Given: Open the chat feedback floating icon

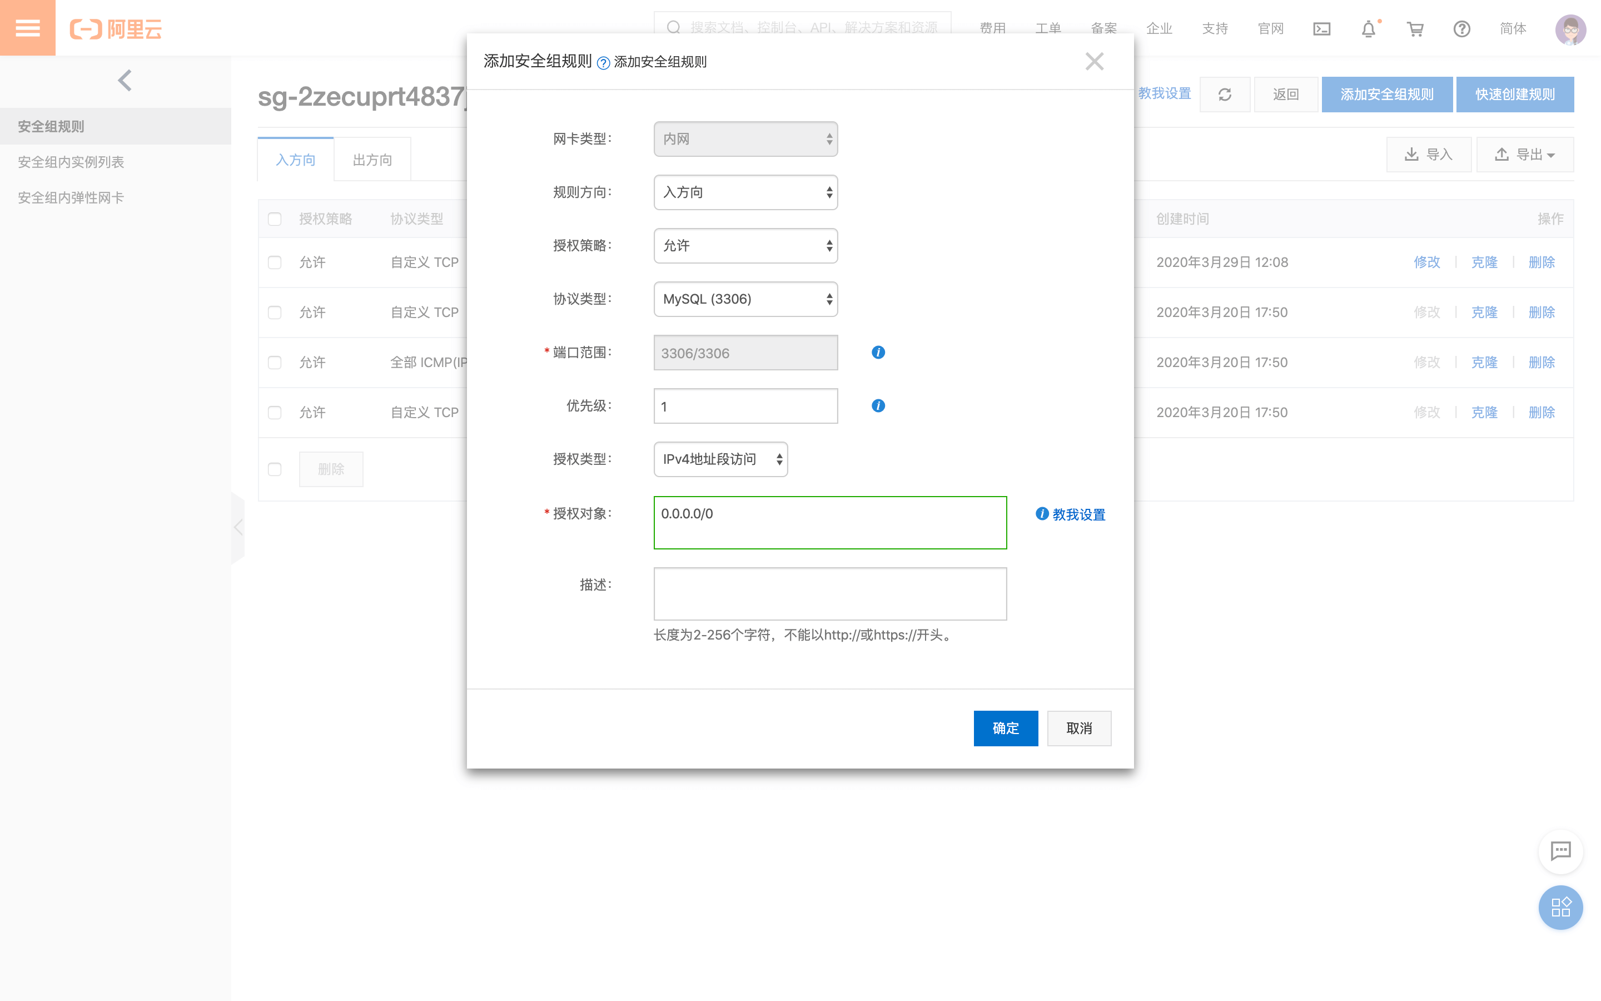Looking at the screenshot, I should pos(1560,851).
